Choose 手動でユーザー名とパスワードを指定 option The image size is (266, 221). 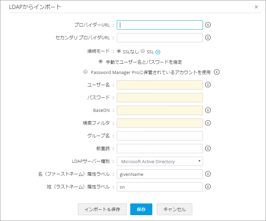(101, 62)
